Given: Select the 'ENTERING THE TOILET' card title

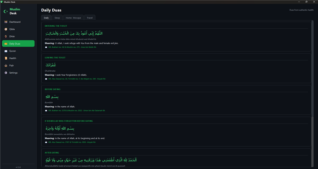Looking at the screenshot, I should pos(56,26).
